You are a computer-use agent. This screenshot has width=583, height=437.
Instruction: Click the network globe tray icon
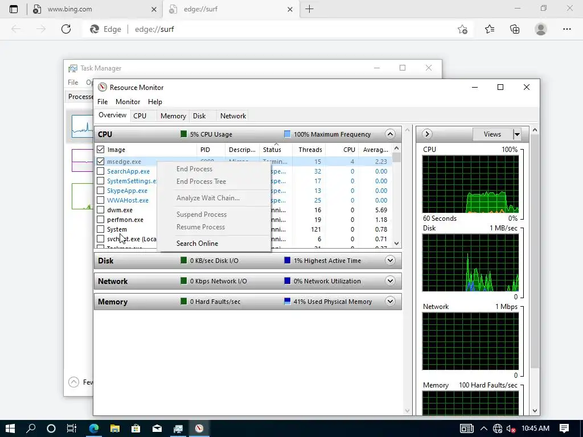[x=497, y=428]
